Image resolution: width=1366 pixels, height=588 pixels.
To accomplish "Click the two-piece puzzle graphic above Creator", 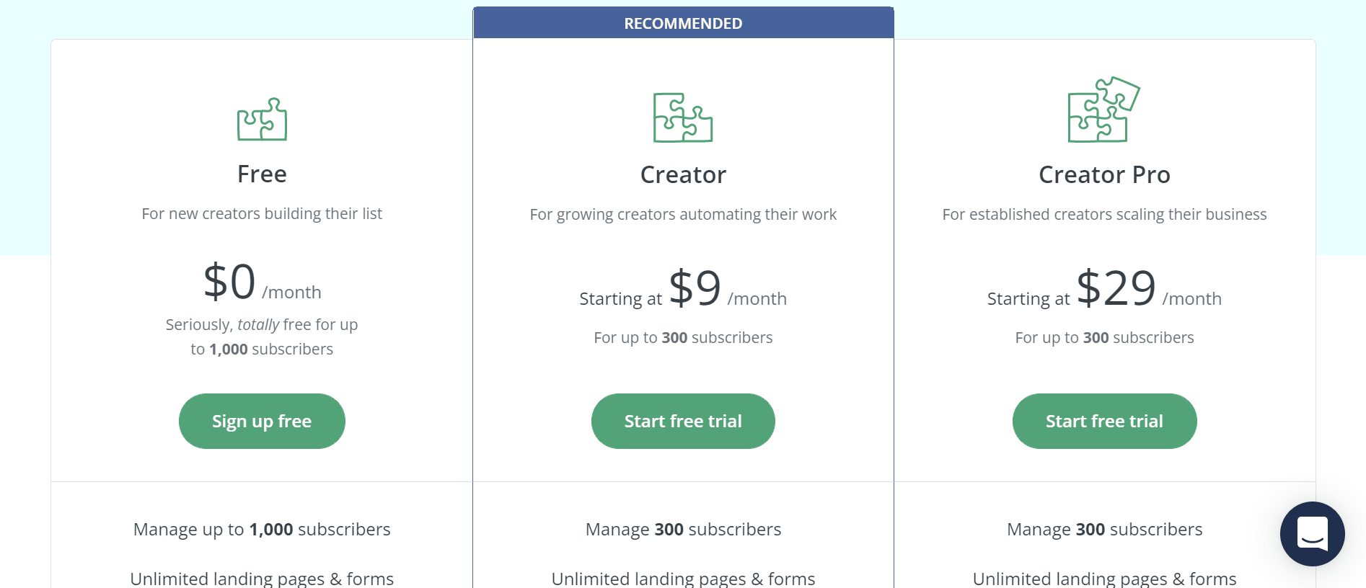I will coord(683,120).
